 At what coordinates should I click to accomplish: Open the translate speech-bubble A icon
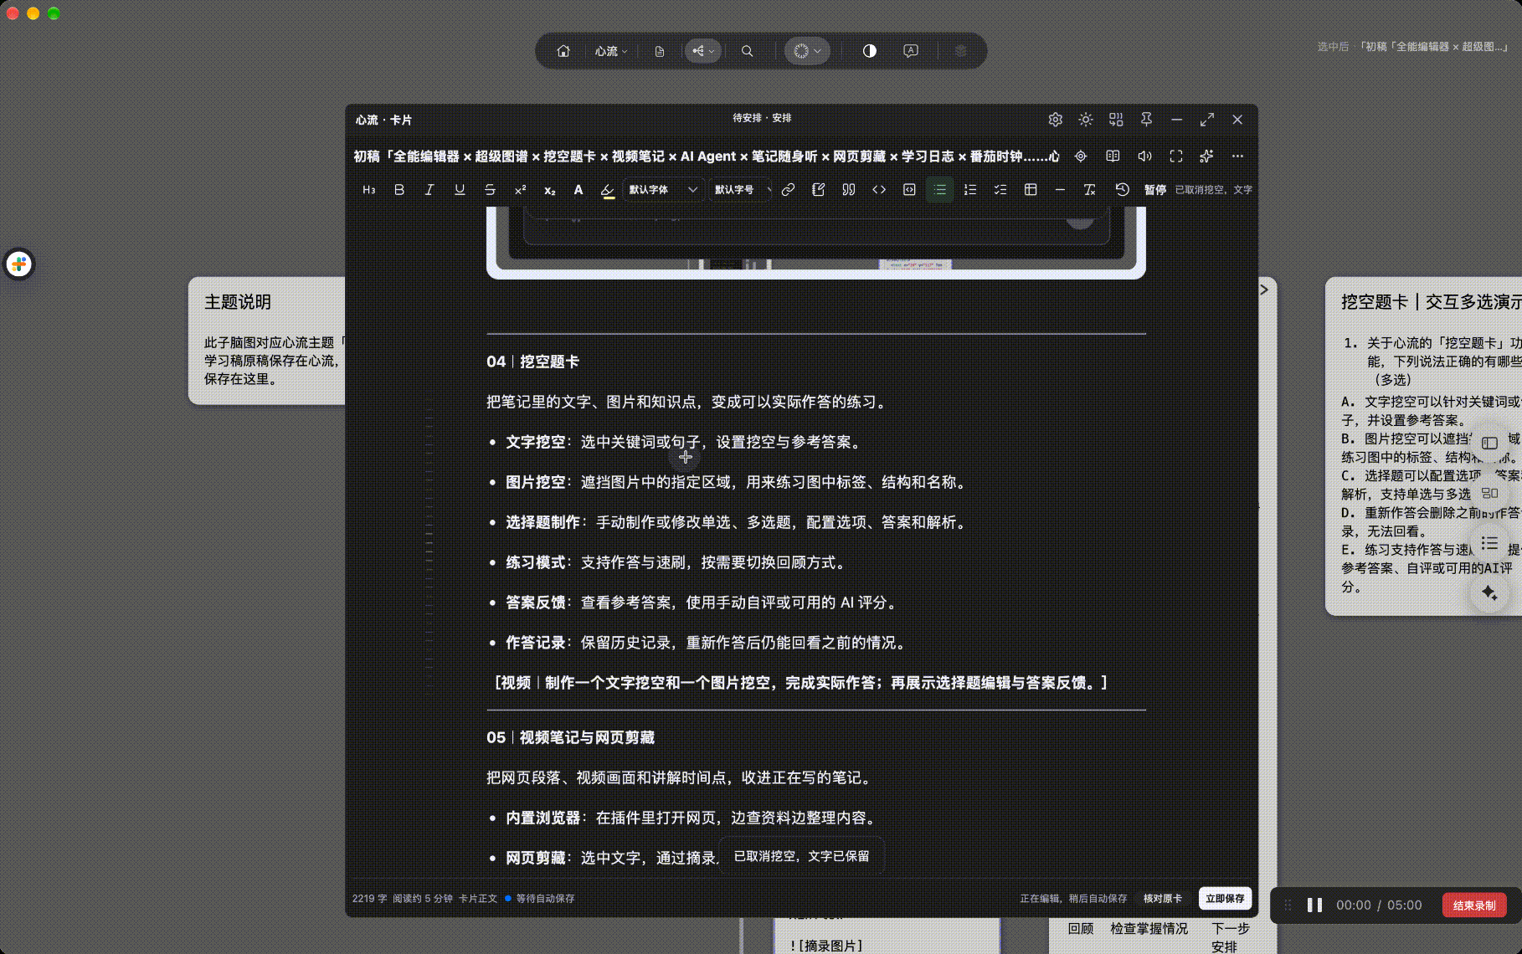pyautogui.click(x=911, y=51)
